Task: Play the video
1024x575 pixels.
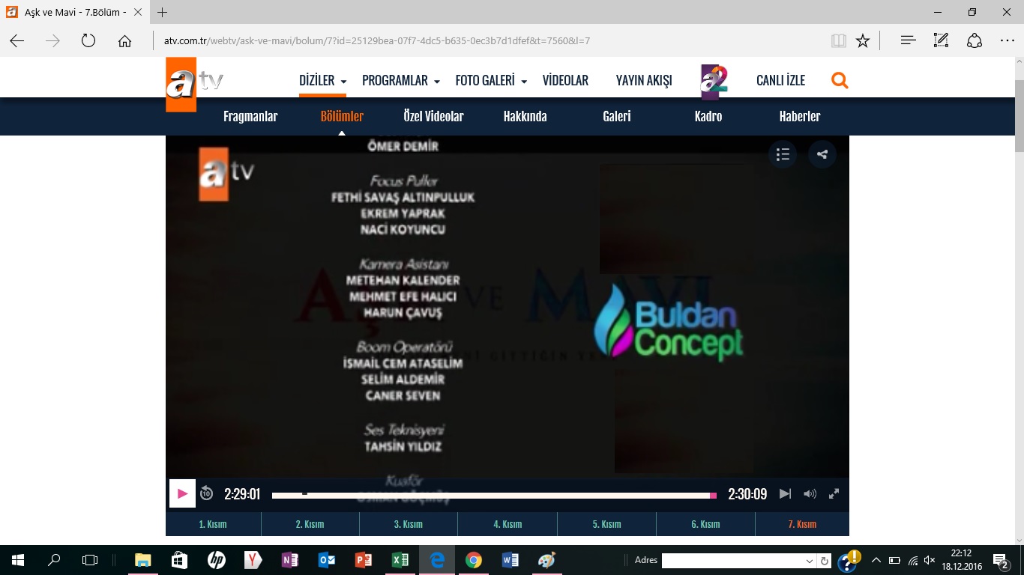Action: click(x=182, y=493)
